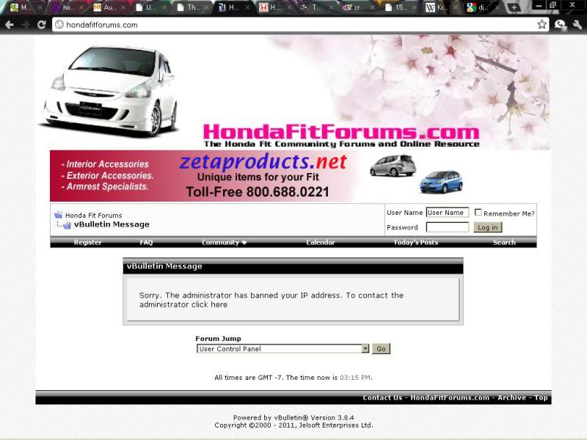587x440 pixels.
Task: Click the 'Copyright ©2000 - 2011, Jelsoft Enterprises Ltd.' text
Action: coord(293,425)
